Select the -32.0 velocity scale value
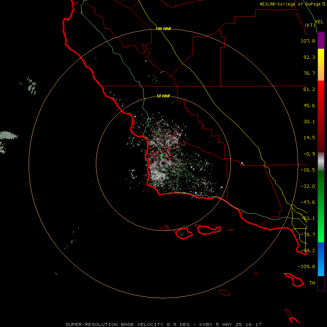 click(x=308, y=186)
